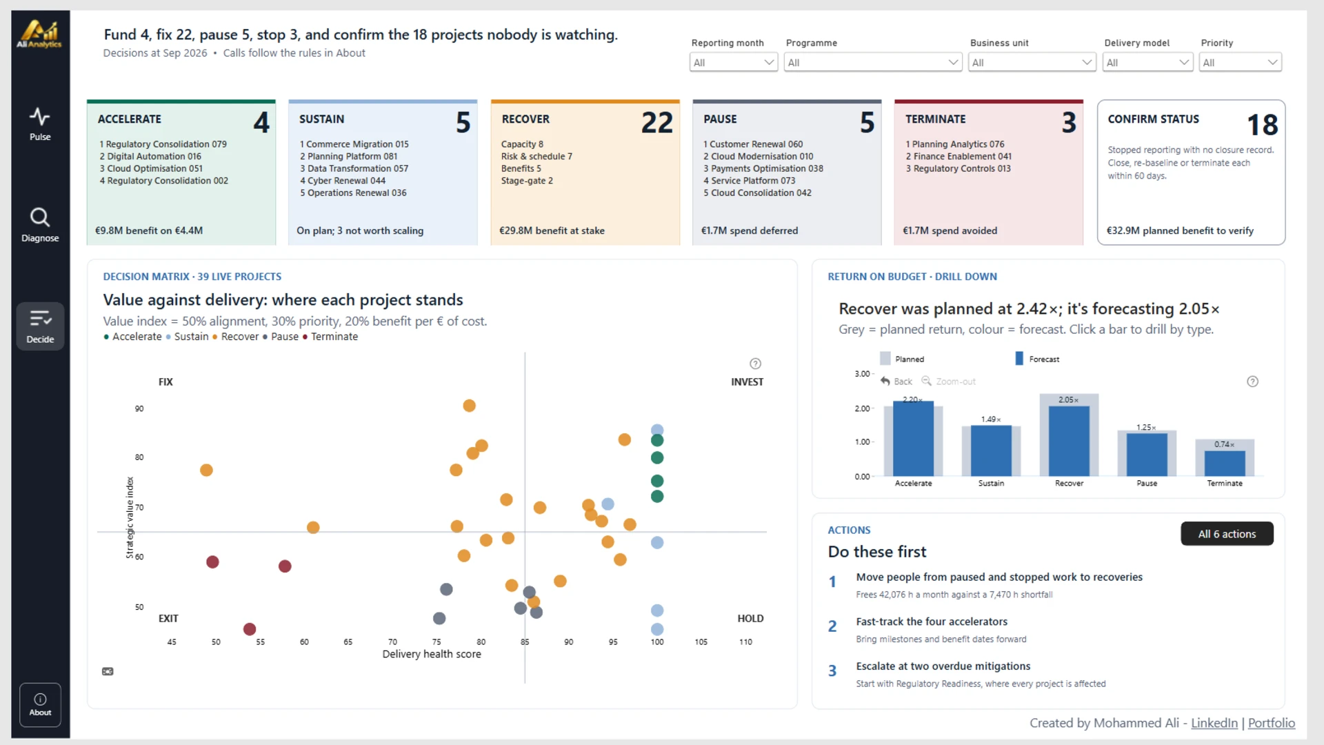Click the Planned legend swatch

pos(885,359)
